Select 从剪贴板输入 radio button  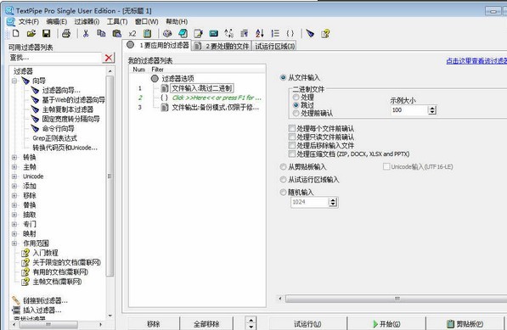284,167
